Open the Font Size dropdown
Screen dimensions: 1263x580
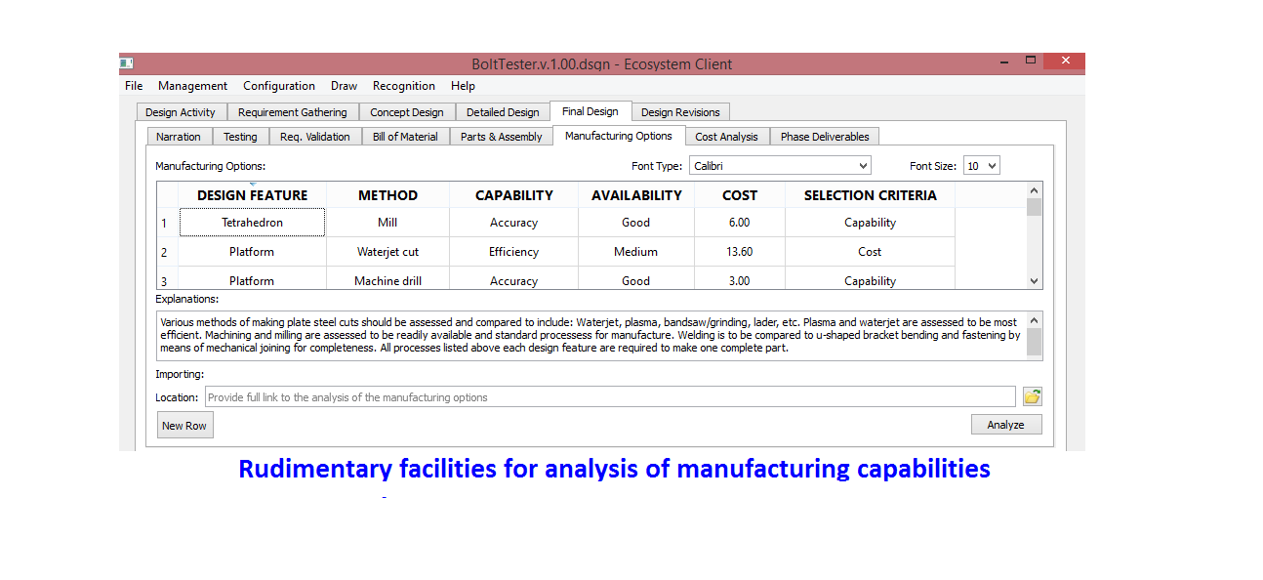(x=981, y=166)
